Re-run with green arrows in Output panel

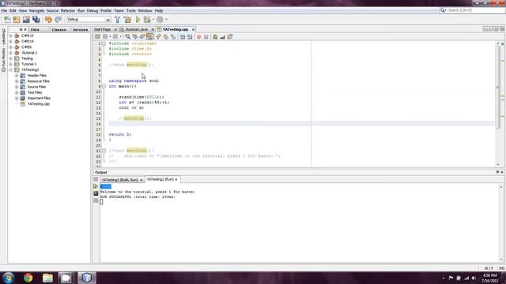tap(96, 186)
